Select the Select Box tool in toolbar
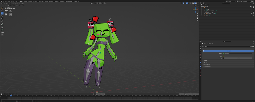The height and width of the screenshot is (102, 255). pos(2,8)
